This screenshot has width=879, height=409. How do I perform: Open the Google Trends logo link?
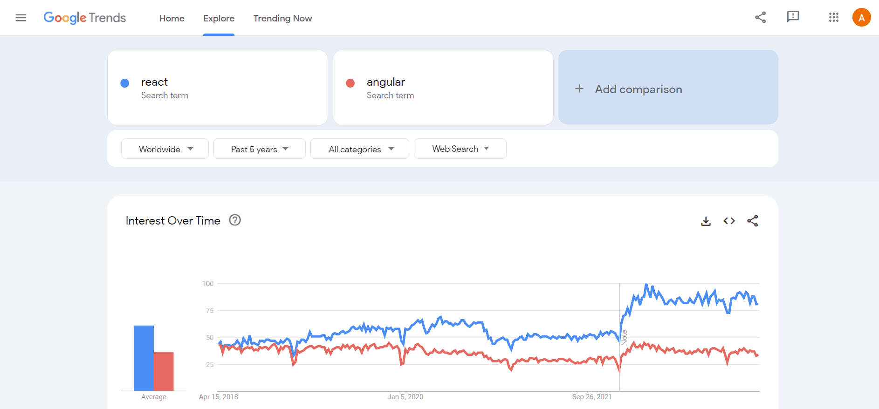pyautogui.click(x=84, y=18)
